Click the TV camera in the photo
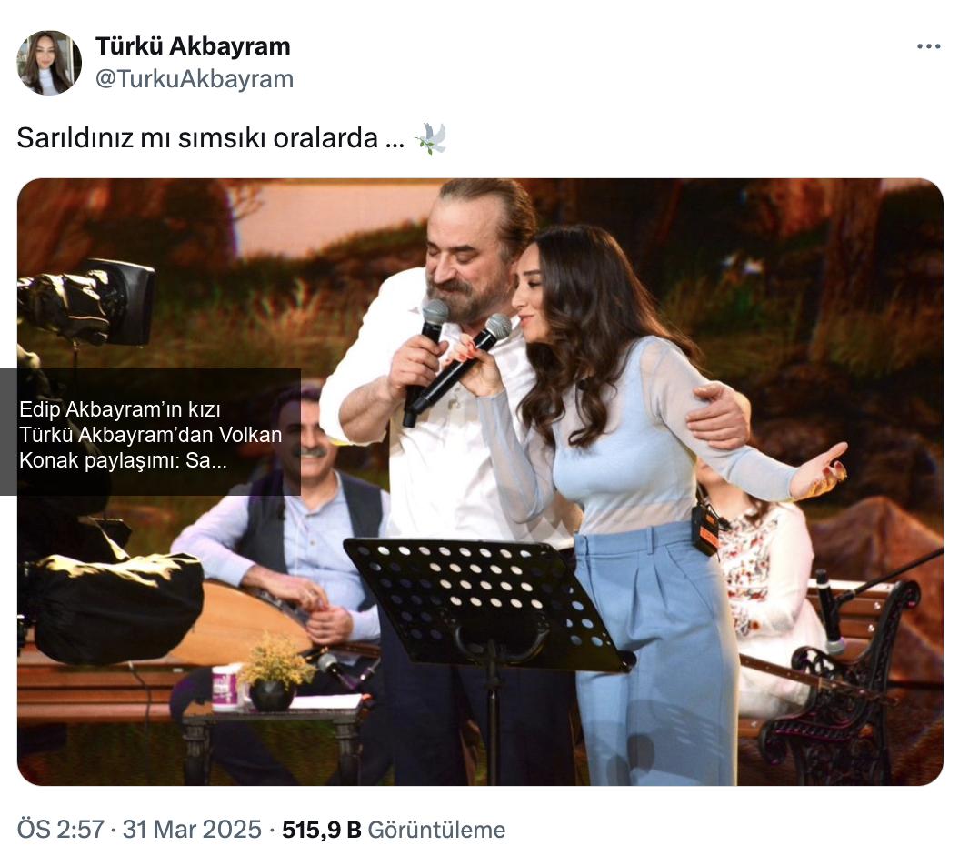Viewport: 969px width, 866px height. click(85, 304)
